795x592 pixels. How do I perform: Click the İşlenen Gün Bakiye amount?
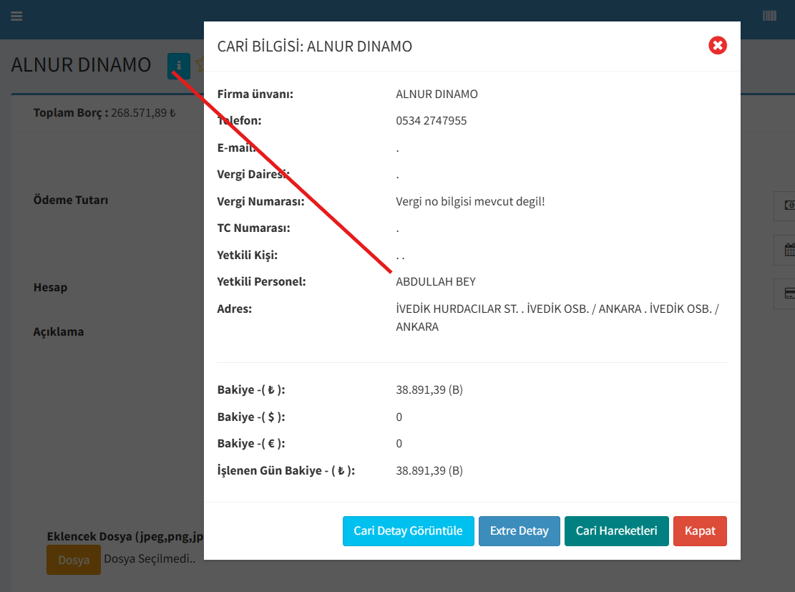click(429, 471)
